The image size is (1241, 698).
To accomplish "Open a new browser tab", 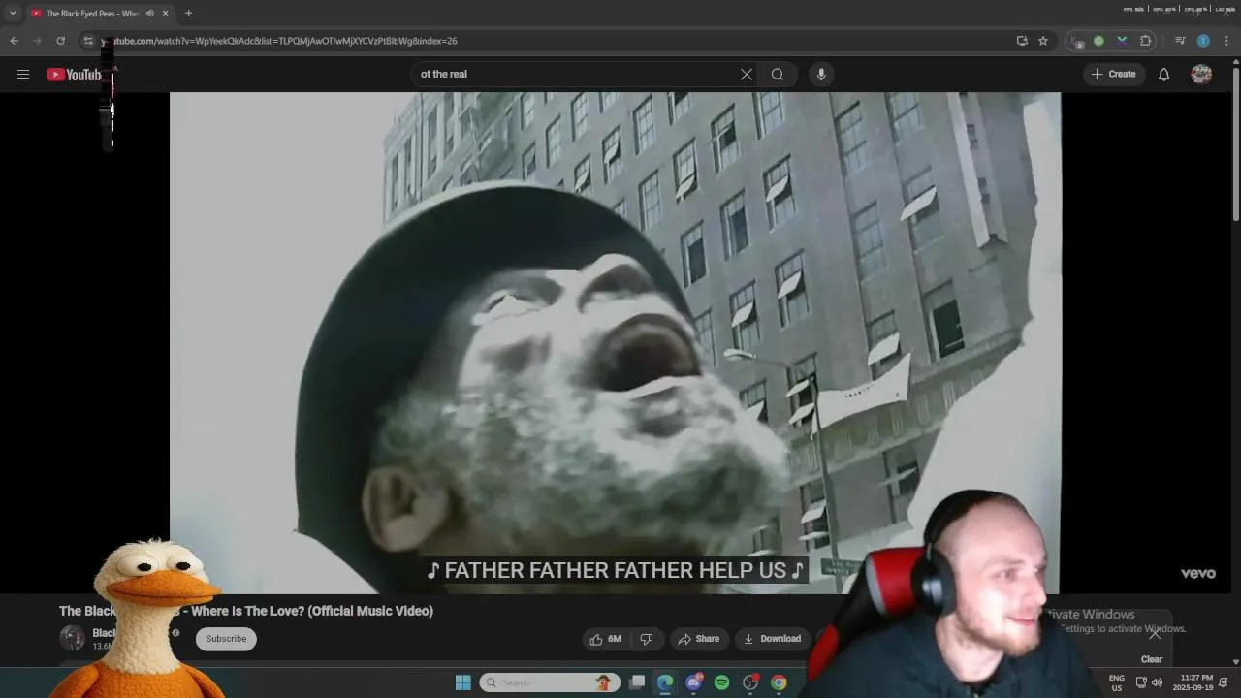I will tap(188, 14).
